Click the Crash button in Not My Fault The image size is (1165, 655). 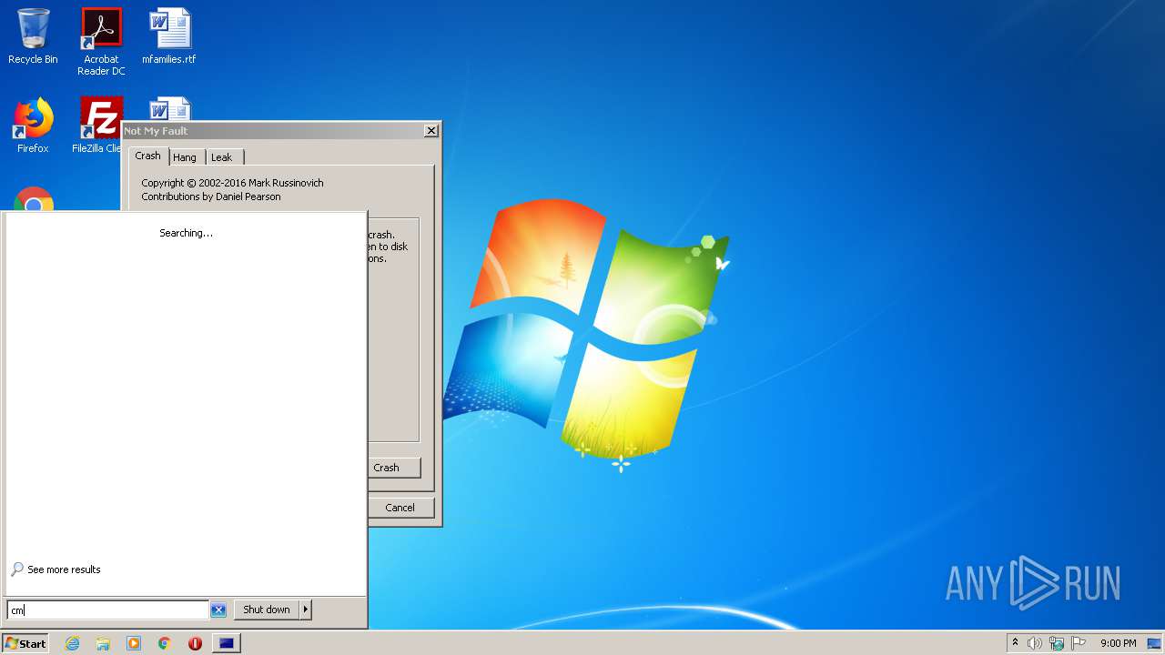(394, 468)
